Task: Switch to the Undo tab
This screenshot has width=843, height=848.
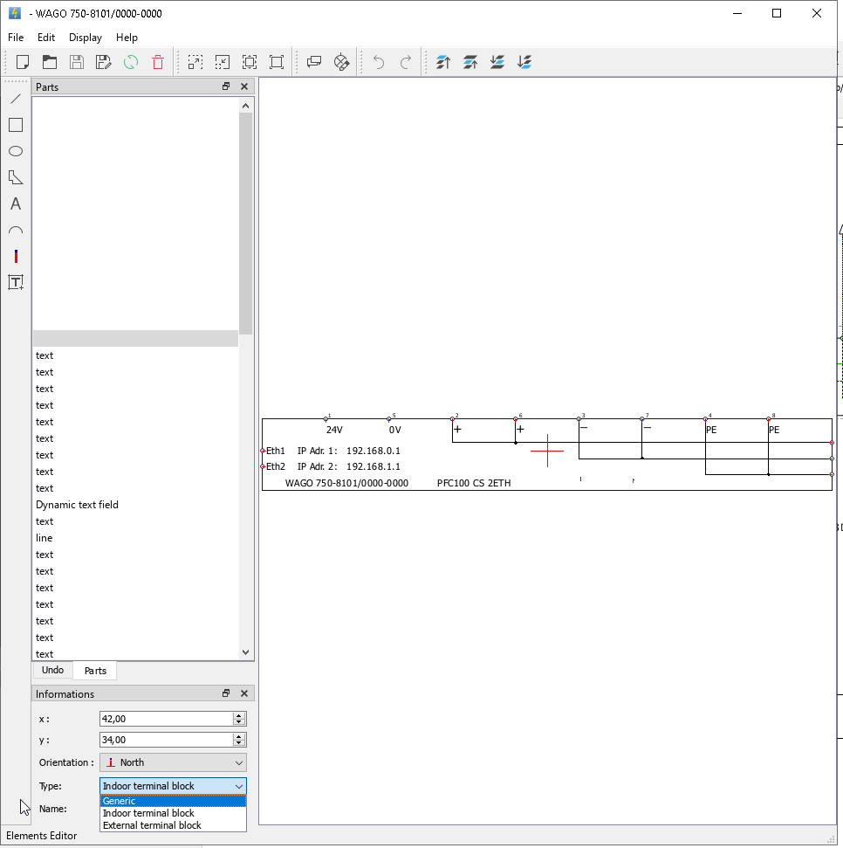Action: click(52, 670)
